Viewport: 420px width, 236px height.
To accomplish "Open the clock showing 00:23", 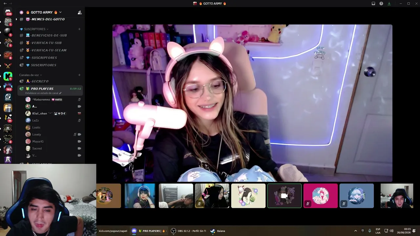I will point(404,231).
